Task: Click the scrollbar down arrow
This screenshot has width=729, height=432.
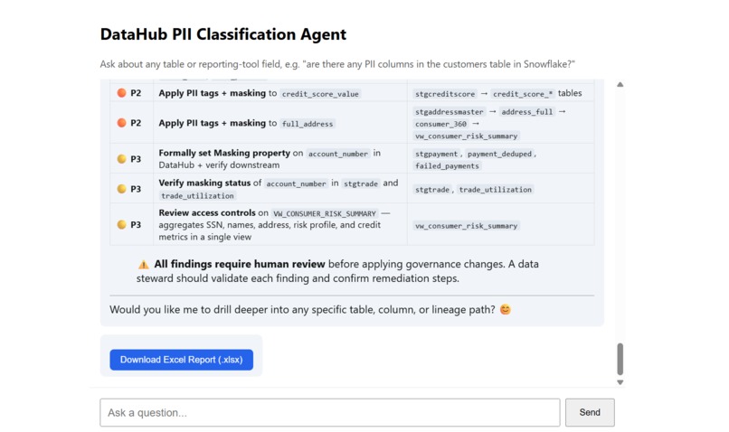Action: (x=620, y=382)
